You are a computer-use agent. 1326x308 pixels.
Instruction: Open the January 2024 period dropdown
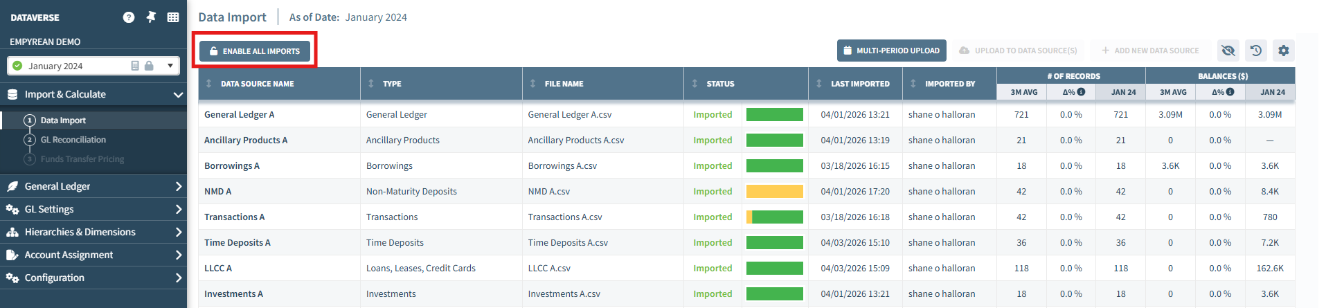coord(93,66)
